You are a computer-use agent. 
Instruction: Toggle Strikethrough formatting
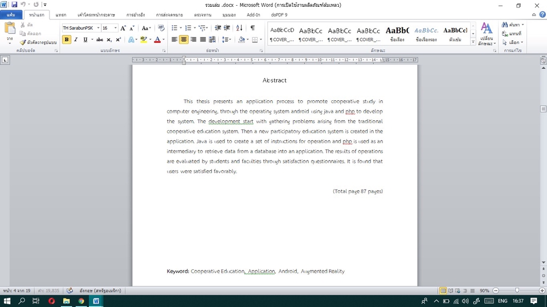coord(99,39)
